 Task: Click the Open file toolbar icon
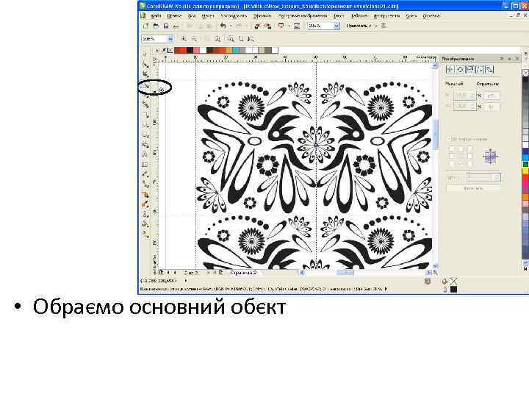pyautogui.click(x=156, y=26)
